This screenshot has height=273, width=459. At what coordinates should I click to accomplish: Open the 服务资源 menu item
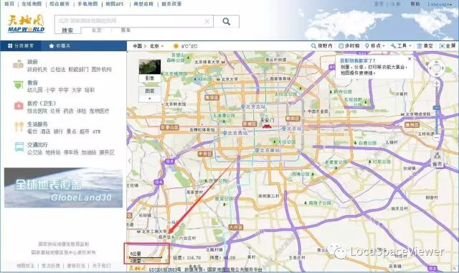point(171,4)
